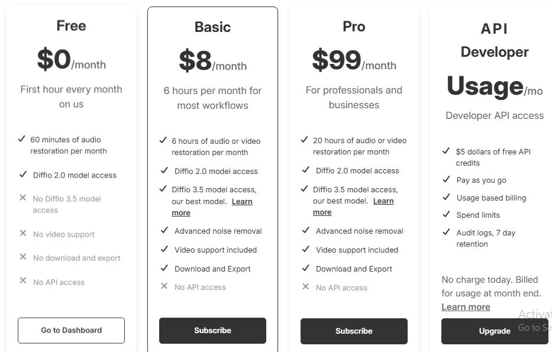The height and width of the screenshot is (352, 552).
Task: Click checkmark beside 60 minutes of audio restoration
Action: pos(21,140)
